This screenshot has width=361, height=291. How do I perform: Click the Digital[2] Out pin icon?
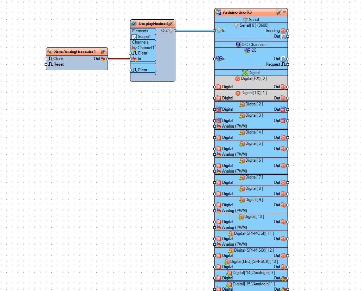(x=283, y=109)
